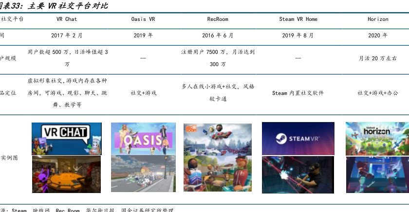Open the Facebook horizon logo image
Viewport: 409px width, 212px height.
point(377,139)
